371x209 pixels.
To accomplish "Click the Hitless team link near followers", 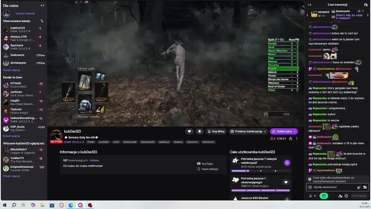I will point(94,161).
